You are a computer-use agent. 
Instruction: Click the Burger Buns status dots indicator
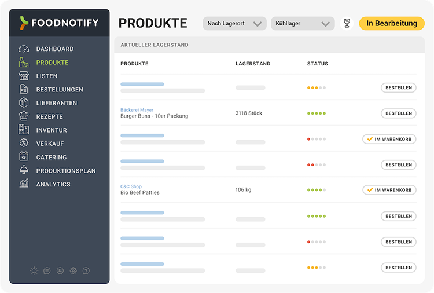coord(317,113)
